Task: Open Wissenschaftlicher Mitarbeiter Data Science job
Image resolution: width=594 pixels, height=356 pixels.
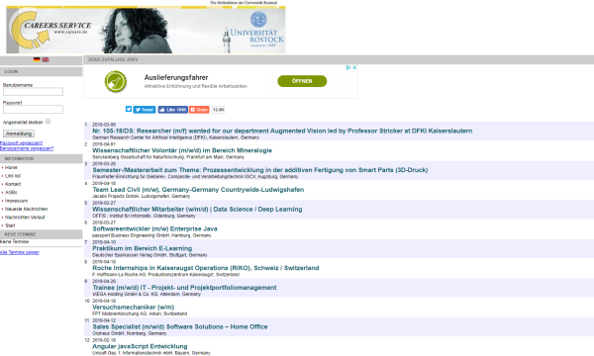Action: pyautogui.click(x=197, y=210)
